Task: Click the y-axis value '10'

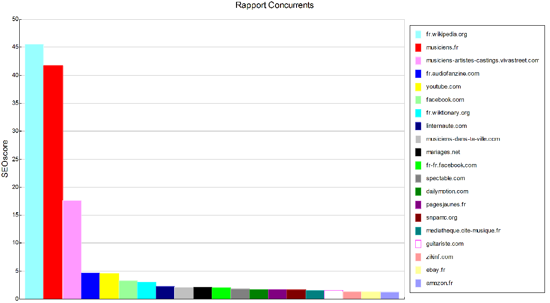Action: click(16, 243)
